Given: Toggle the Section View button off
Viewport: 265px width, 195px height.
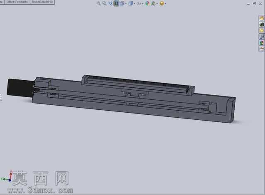Looking at the screenshot, I should click(116, 3).
